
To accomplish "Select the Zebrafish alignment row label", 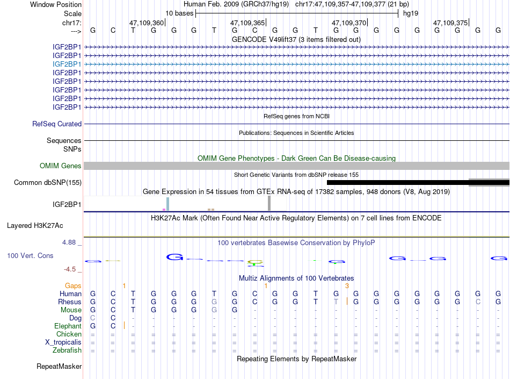I will pyautogui.click(x=67, y=351).
